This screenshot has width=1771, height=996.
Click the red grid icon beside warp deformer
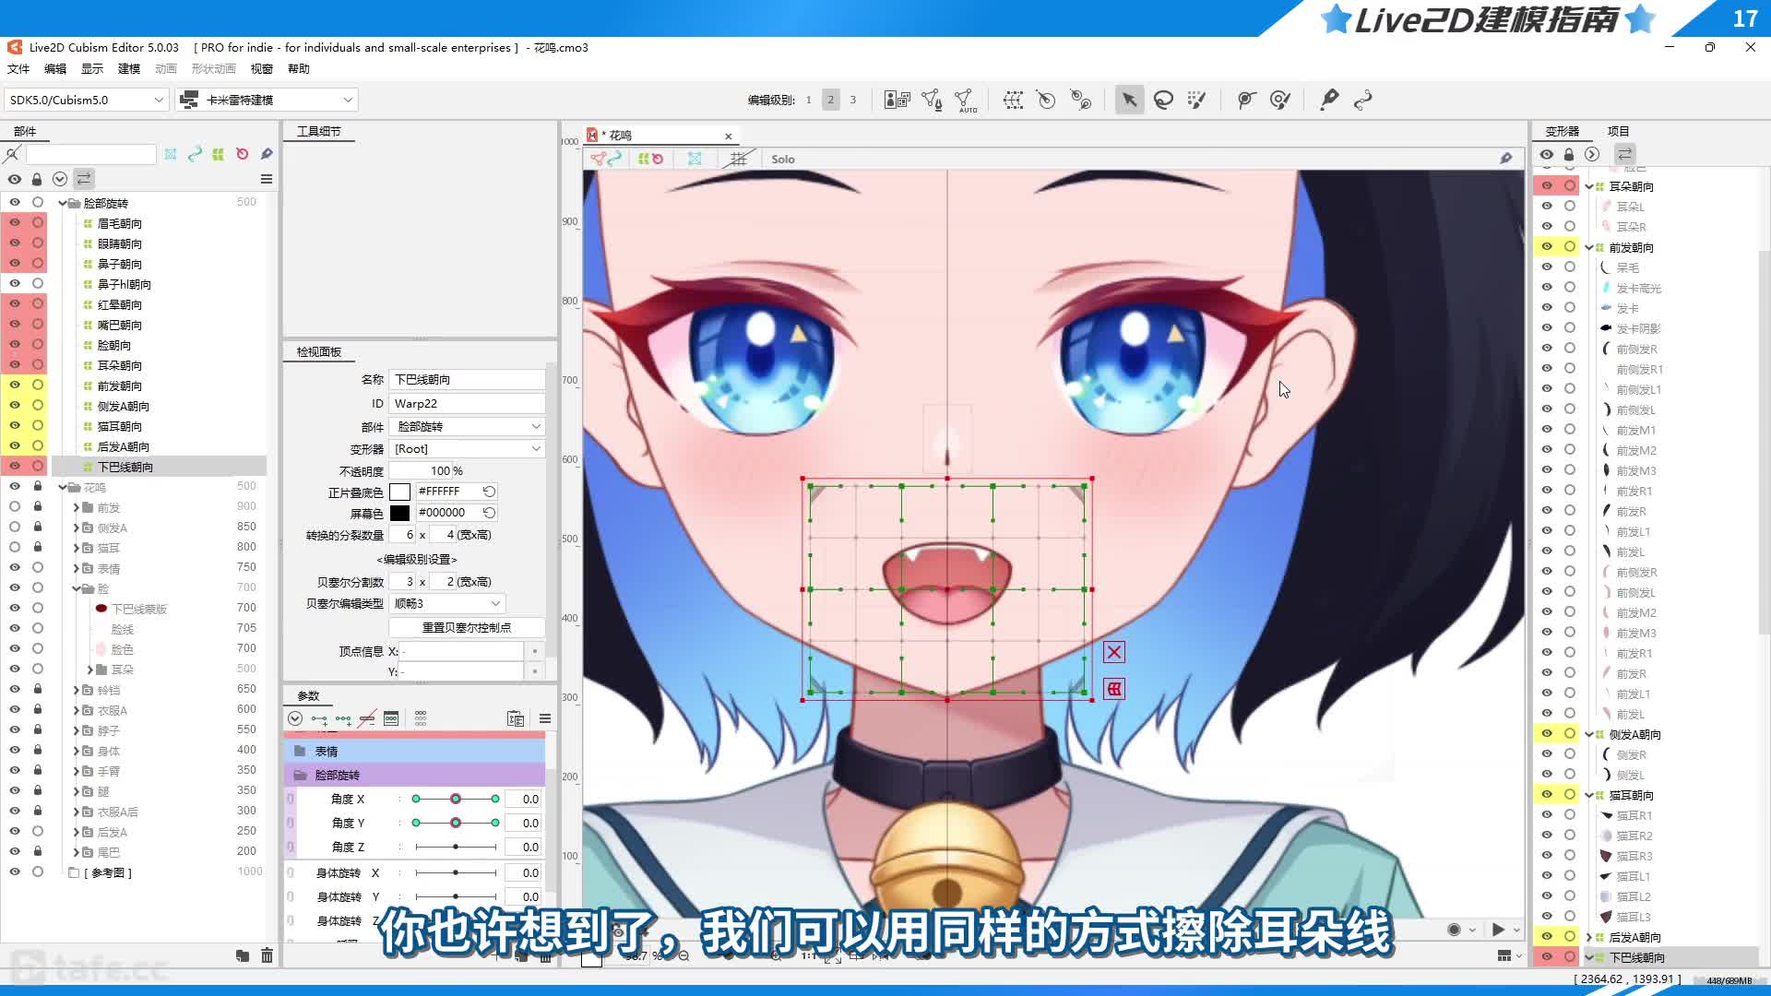coord(1114,689)
